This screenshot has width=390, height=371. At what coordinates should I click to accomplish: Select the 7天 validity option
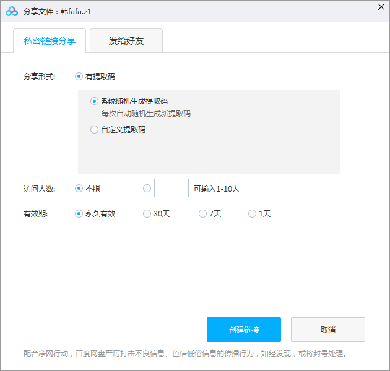pos(202,214)
